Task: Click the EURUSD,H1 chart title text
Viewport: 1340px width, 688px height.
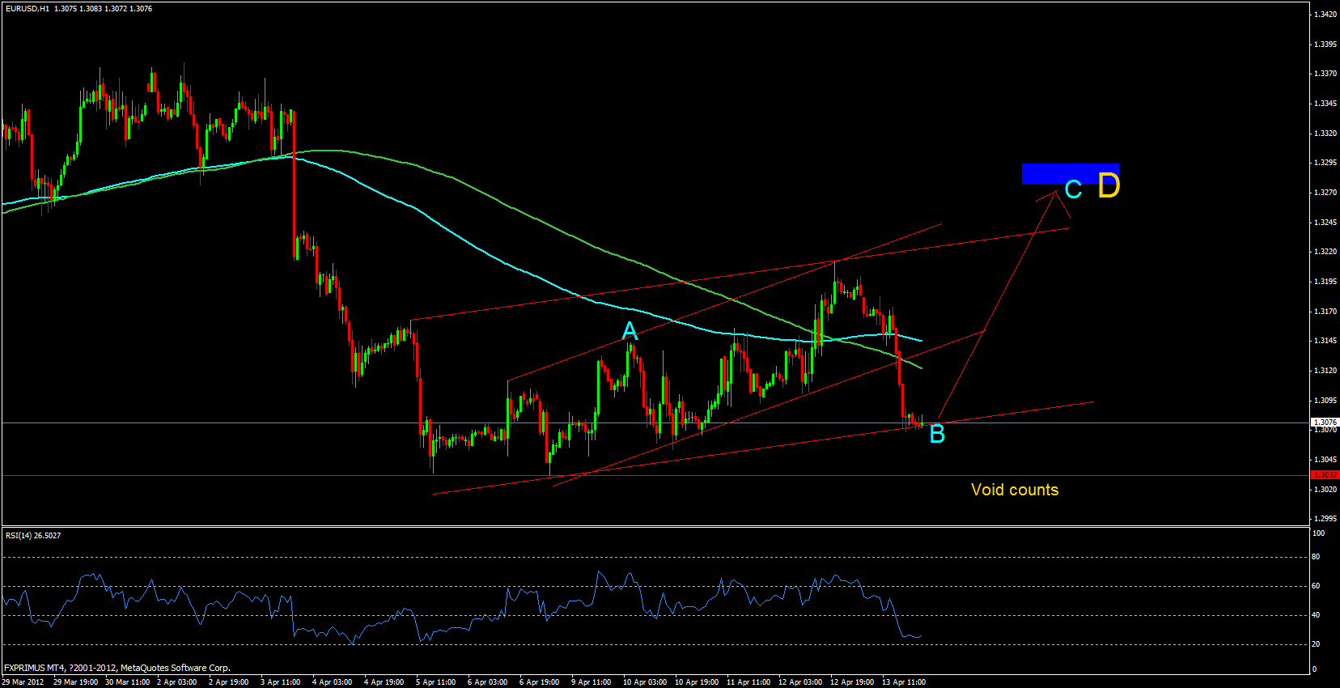Action: coord(28,9)
